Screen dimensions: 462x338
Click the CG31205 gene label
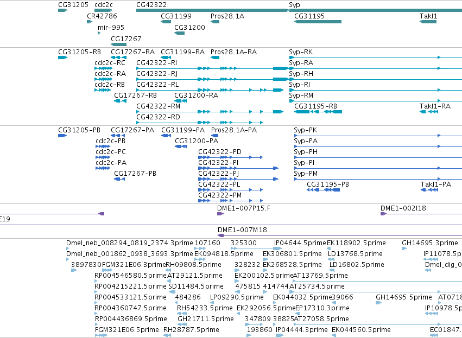click(73, 5)
